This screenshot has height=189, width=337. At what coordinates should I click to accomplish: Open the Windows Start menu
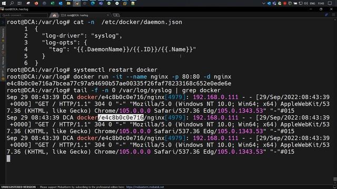coord(4,3)
